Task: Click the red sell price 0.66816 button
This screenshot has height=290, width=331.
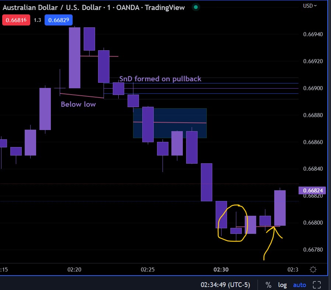Action: [x=16, y=20]
